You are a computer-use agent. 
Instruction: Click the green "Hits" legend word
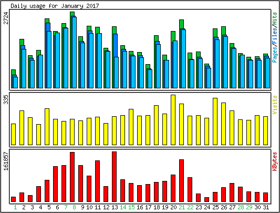[x=275, y=19]
